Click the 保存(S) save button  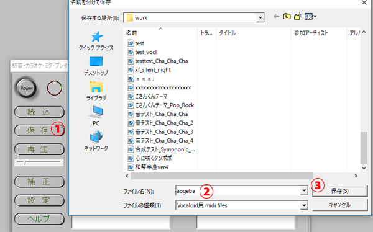[x=339, y=190]
